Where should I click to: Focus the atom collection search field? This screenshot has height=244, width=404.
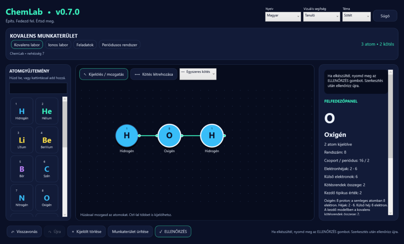38,88
